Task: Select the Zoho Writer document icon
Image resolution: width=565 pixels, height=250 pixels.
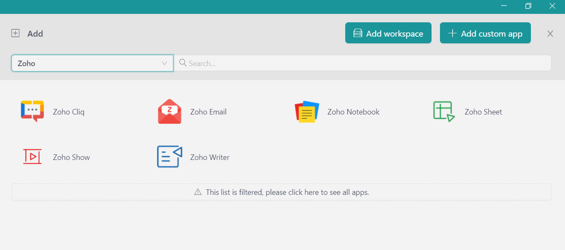Action: point(170,157)
